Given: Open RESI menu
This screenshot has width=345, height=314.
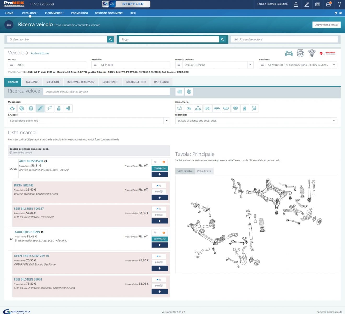Looking at the screenshot, I should 133,13.
